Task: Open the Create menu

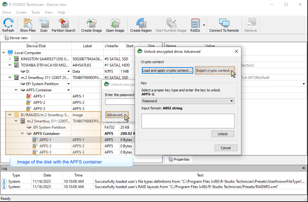Action: pyautogui.click(x=21, y=12)
